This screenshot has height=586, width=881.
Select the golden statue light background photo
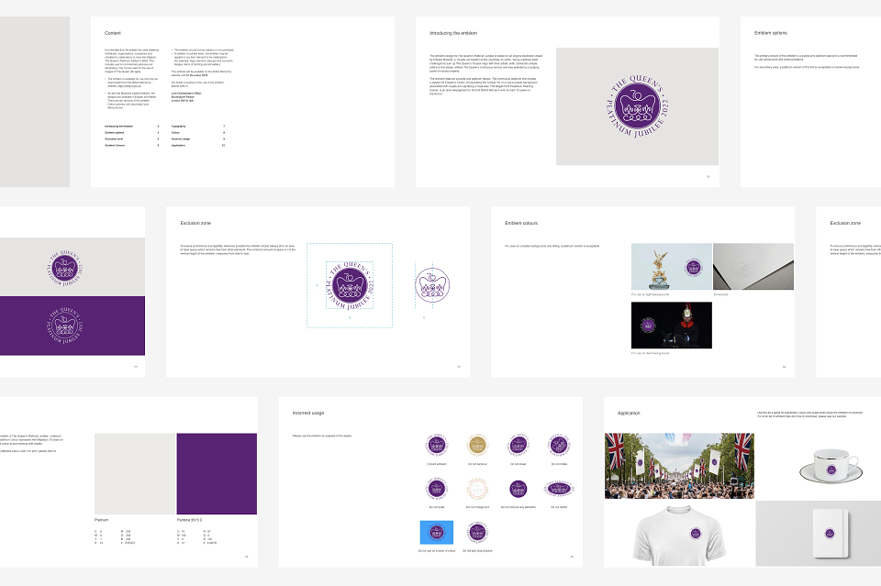672,267
